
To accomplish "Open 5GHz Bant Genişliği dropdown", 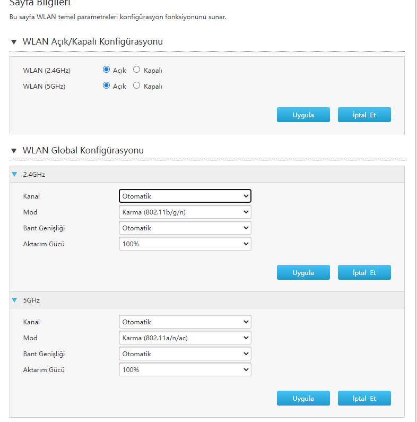I will (x=185, y=354).
